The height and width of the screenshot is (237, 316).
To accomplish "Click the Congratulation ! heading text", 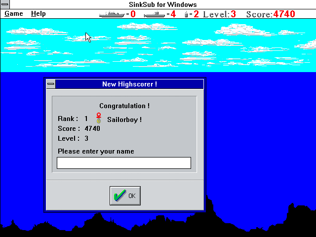I will tap(124, 106).
